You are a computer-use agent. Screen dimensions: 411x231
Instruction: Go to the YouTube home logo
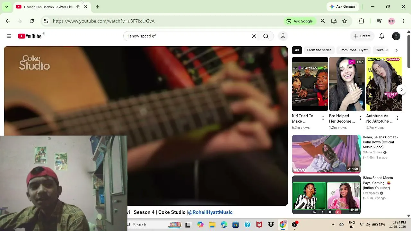(30, 36)
